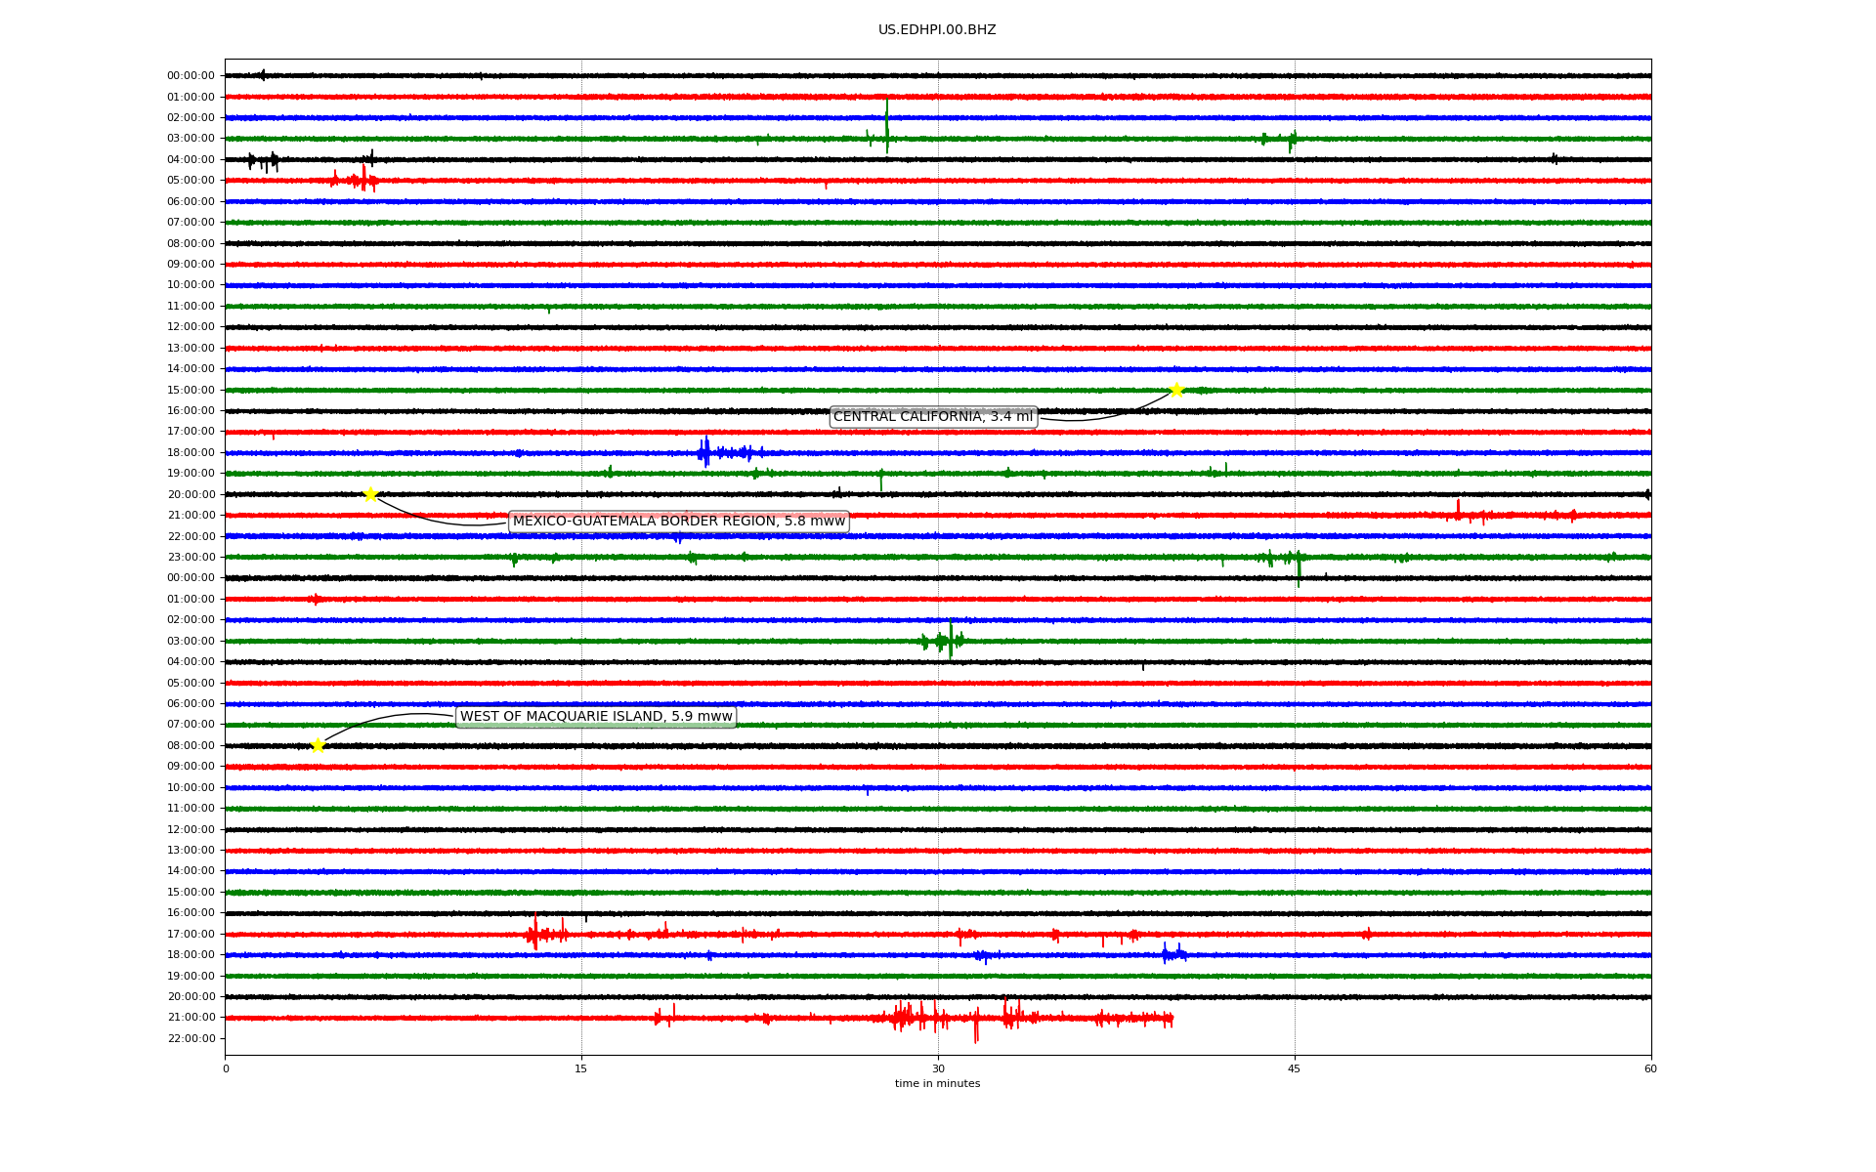Click the 45 minute x-axis tick label

point(1294,1068)
